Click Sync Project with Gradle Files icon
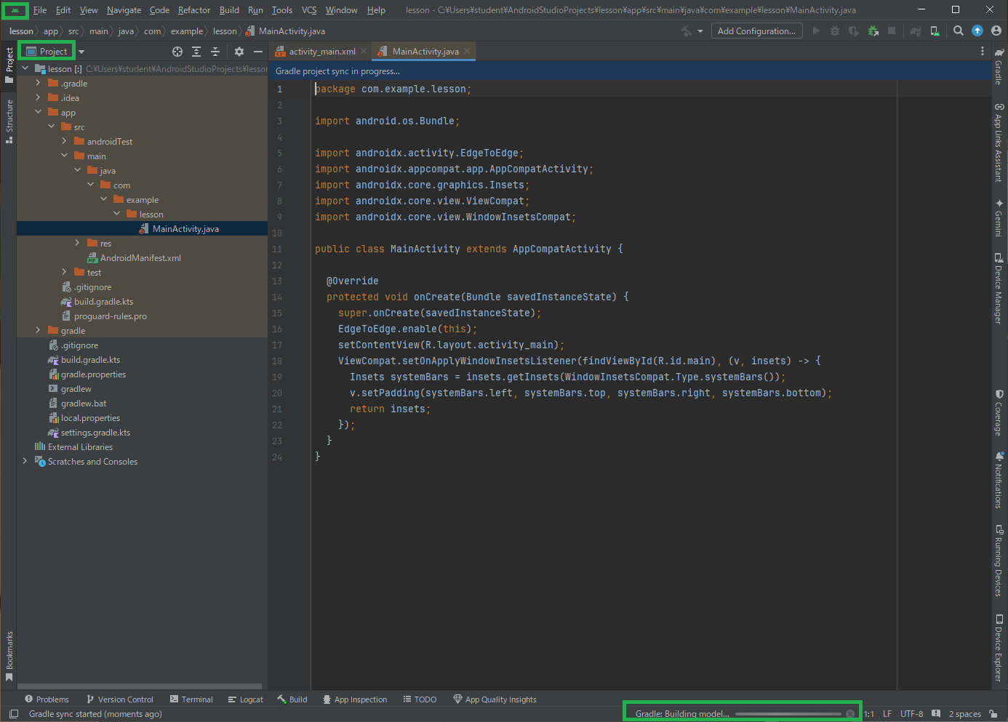Screen dimensions: 1008x722 (x=916, y=31)
